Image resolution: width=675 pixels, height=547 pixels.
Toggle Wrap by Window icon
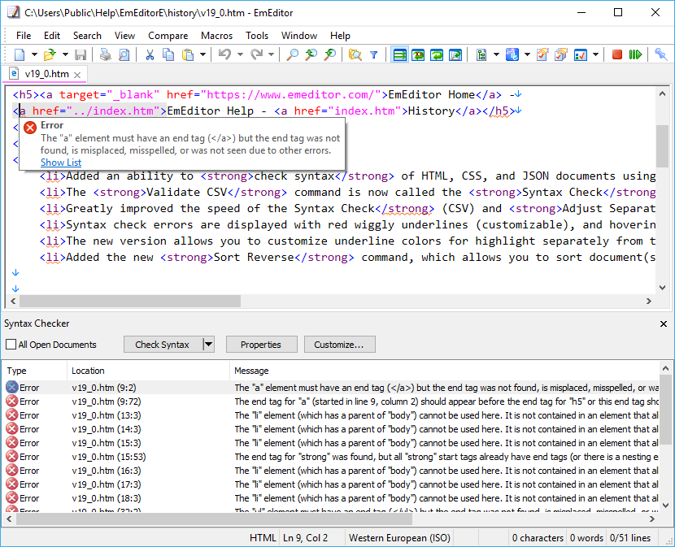[437, 54]
